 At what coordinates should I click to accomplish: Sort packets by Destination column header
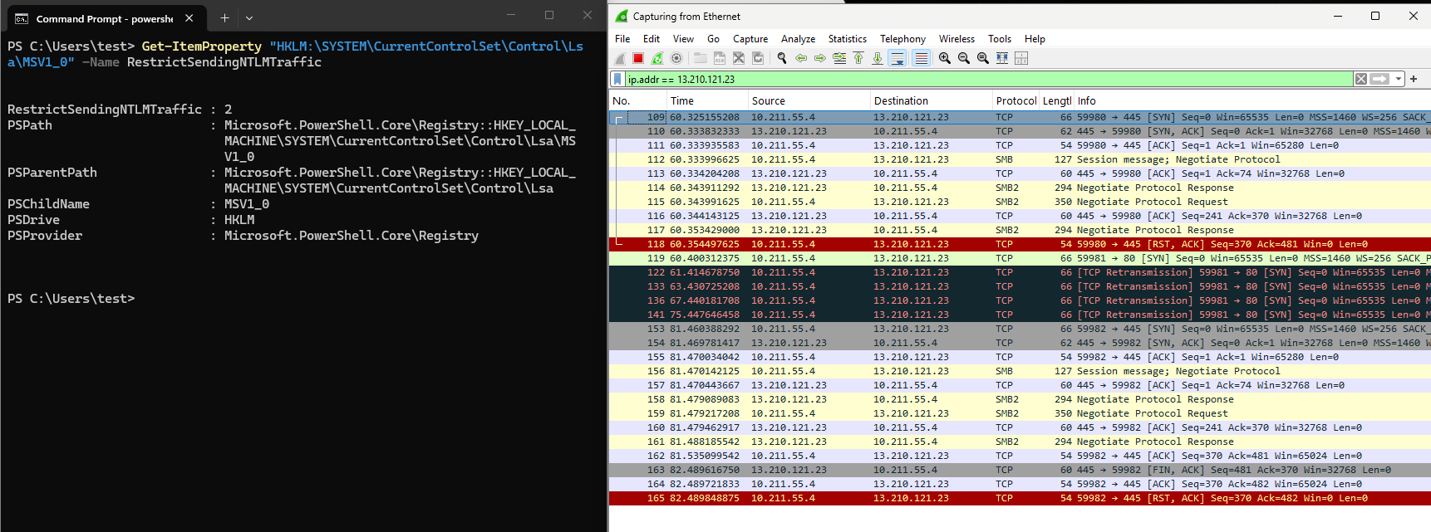coord(932,100)
